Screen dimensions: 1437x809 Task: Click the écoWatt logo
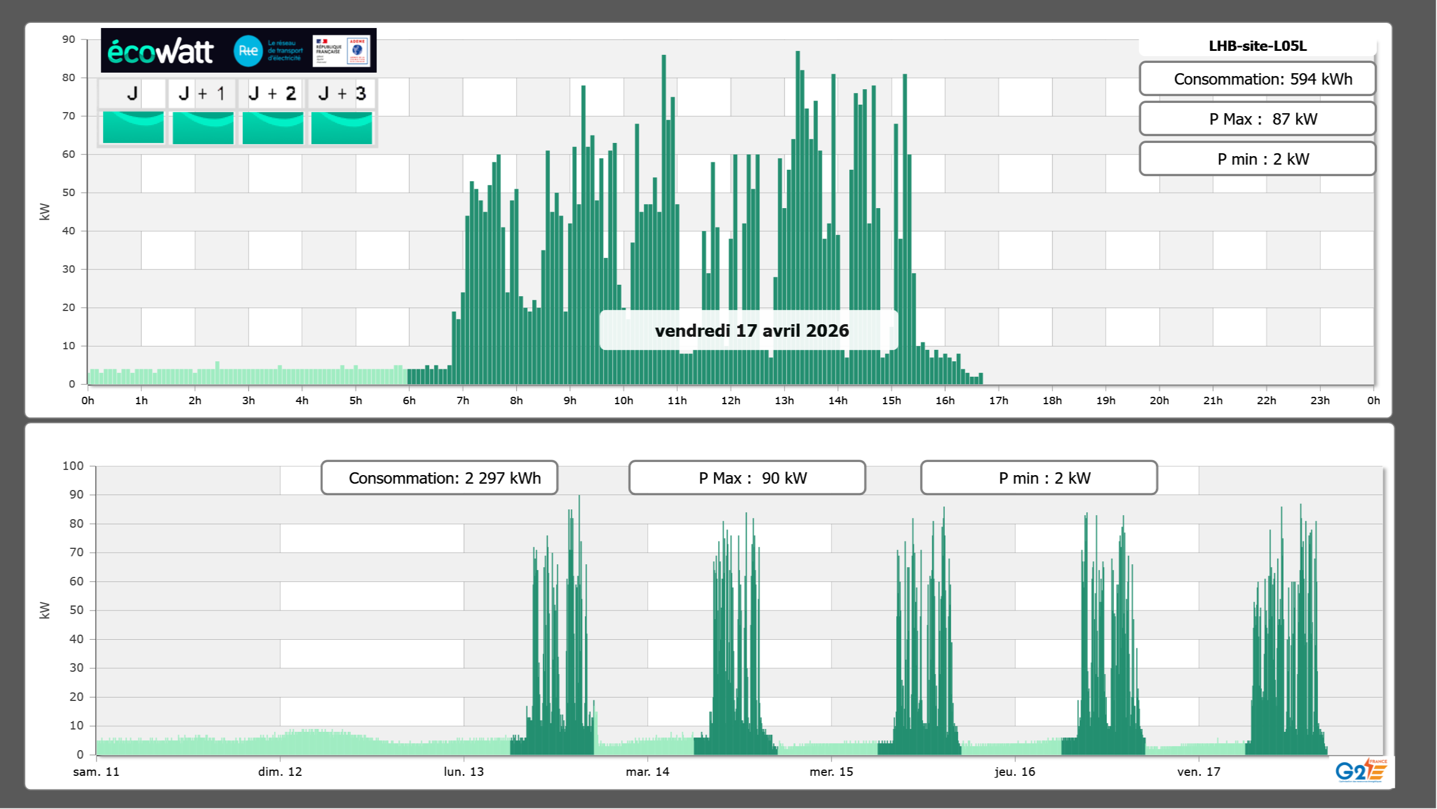point(161,51)
